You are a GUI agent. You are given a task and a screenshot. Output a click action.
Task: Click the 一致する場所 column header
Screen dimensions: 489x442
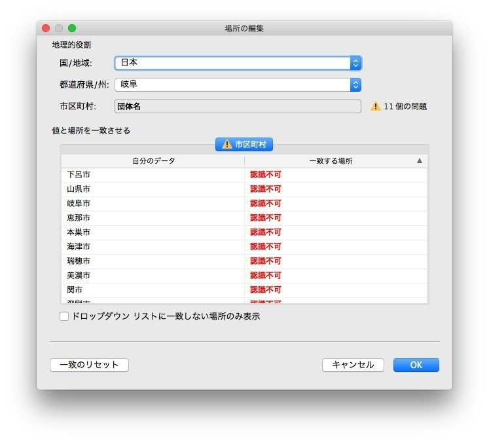point(331,161)
